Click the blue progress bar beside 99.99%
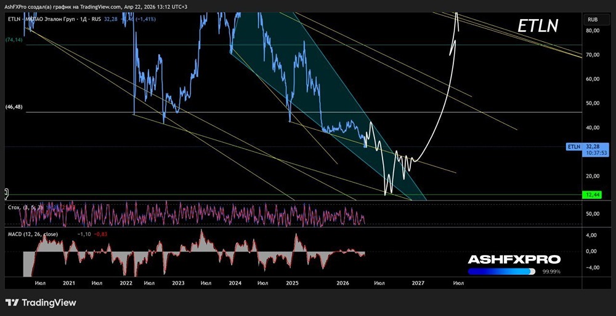Image resolution: width=616 pixels, height=316 pixels. 501,271
